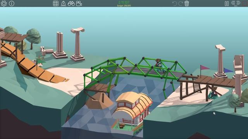The image size is (248, 139).
Task: Open the settings gear menu
Action: [x=3, y=3]
